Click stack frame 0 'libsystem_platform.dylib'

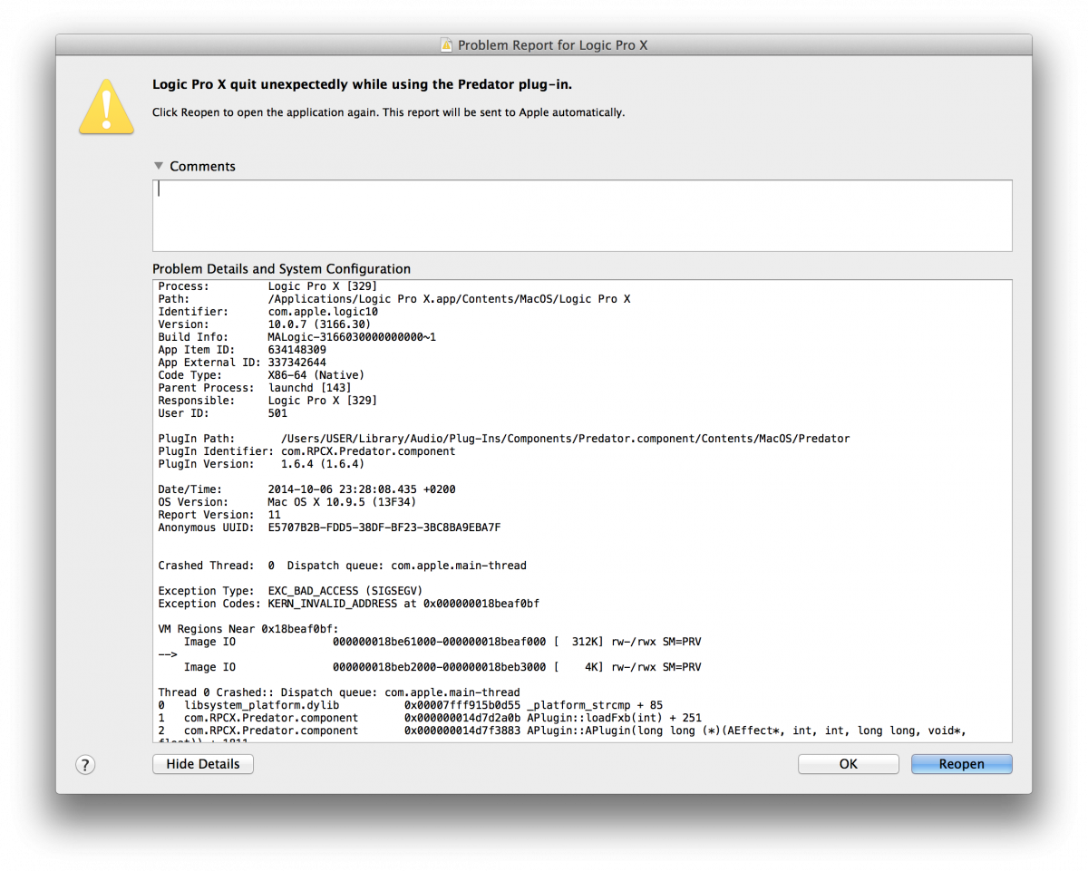411,705
